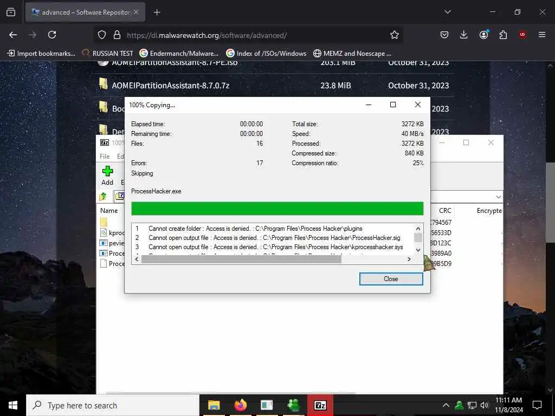Click the volume speaker tray icon
Image resolution: width=555 pixels, height=416 pixels.
click(x=485, y=405)
